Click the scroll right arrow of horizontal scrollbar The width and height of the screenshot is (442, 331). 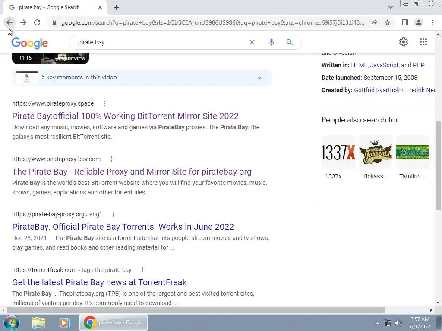(x=431, y=310)
